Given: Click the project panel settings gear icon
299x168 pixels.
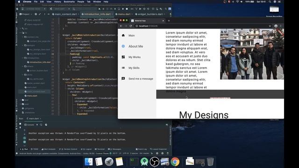Looking at the screenshot, I should 36,14.
